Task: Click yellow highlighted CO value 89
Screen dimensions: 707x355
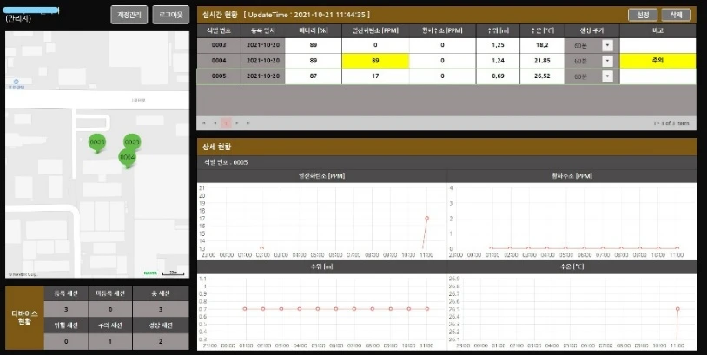Action: [x=375, y=61]
